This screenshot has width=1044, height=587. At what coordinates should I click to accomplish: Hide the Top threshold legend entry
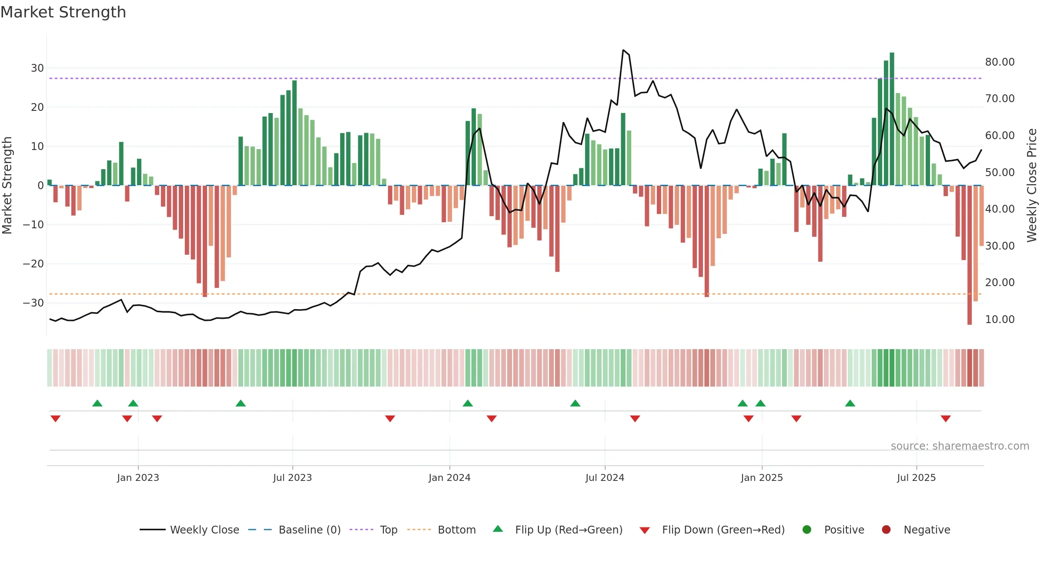click(x=374, y=530)
